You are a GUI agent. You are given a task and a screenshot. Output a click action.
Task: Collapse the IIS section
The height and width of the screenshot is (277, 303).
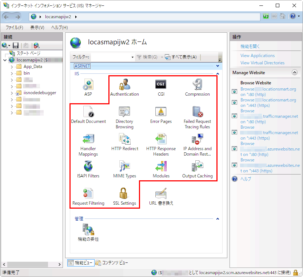pyautogui.click(x=218, y=73)
